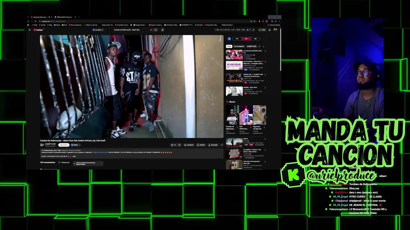Open the YouTube account avatar menu

[x=275, y=30]
